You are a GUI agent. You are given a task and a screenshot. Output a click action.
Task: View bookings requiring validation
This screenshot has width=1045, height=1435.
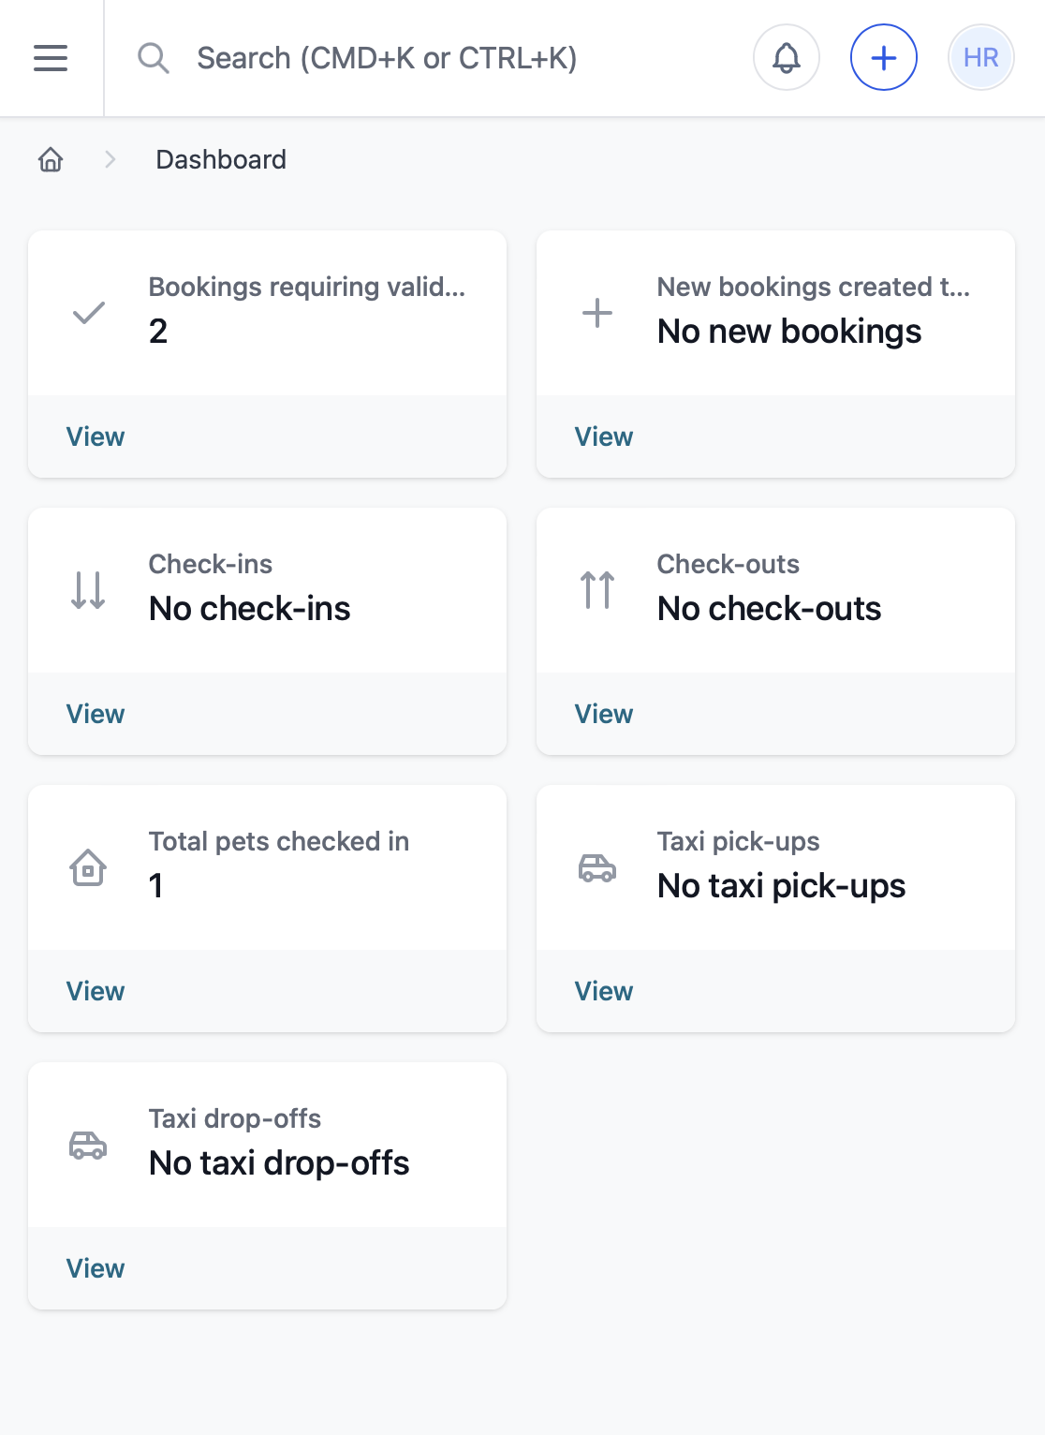pyautogui.click(x=96, y=436)
